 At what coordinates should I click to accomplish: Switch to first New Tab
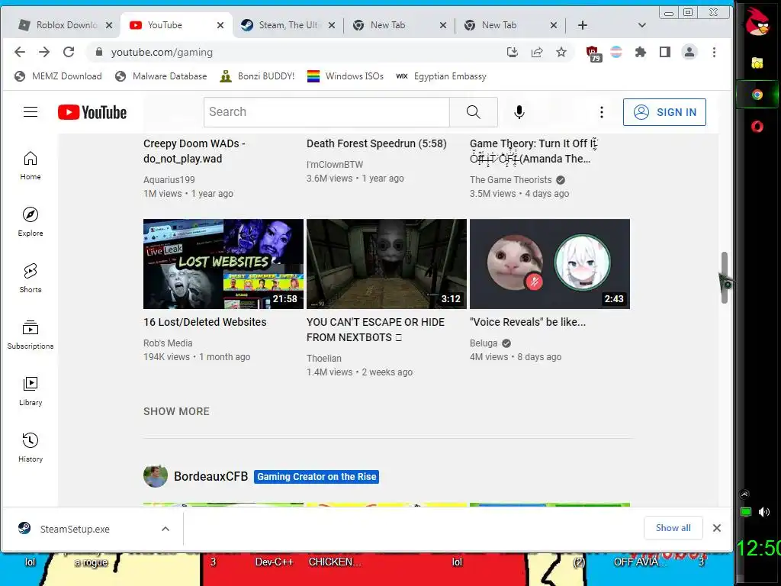pyautogui.click(x=398, y=25)
